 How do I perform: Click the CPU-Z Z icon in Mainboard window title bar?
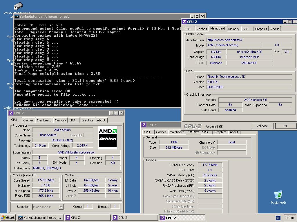click(x=184, y=22)
